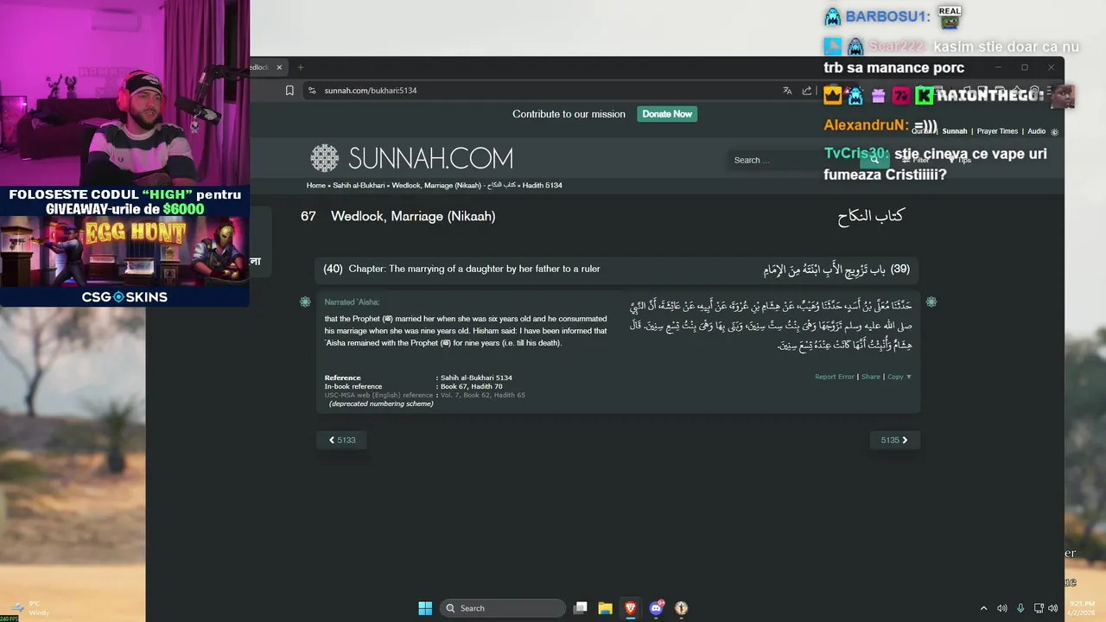
Task: Switch to Brave browser on taskbar
Action: pos(631,608)
